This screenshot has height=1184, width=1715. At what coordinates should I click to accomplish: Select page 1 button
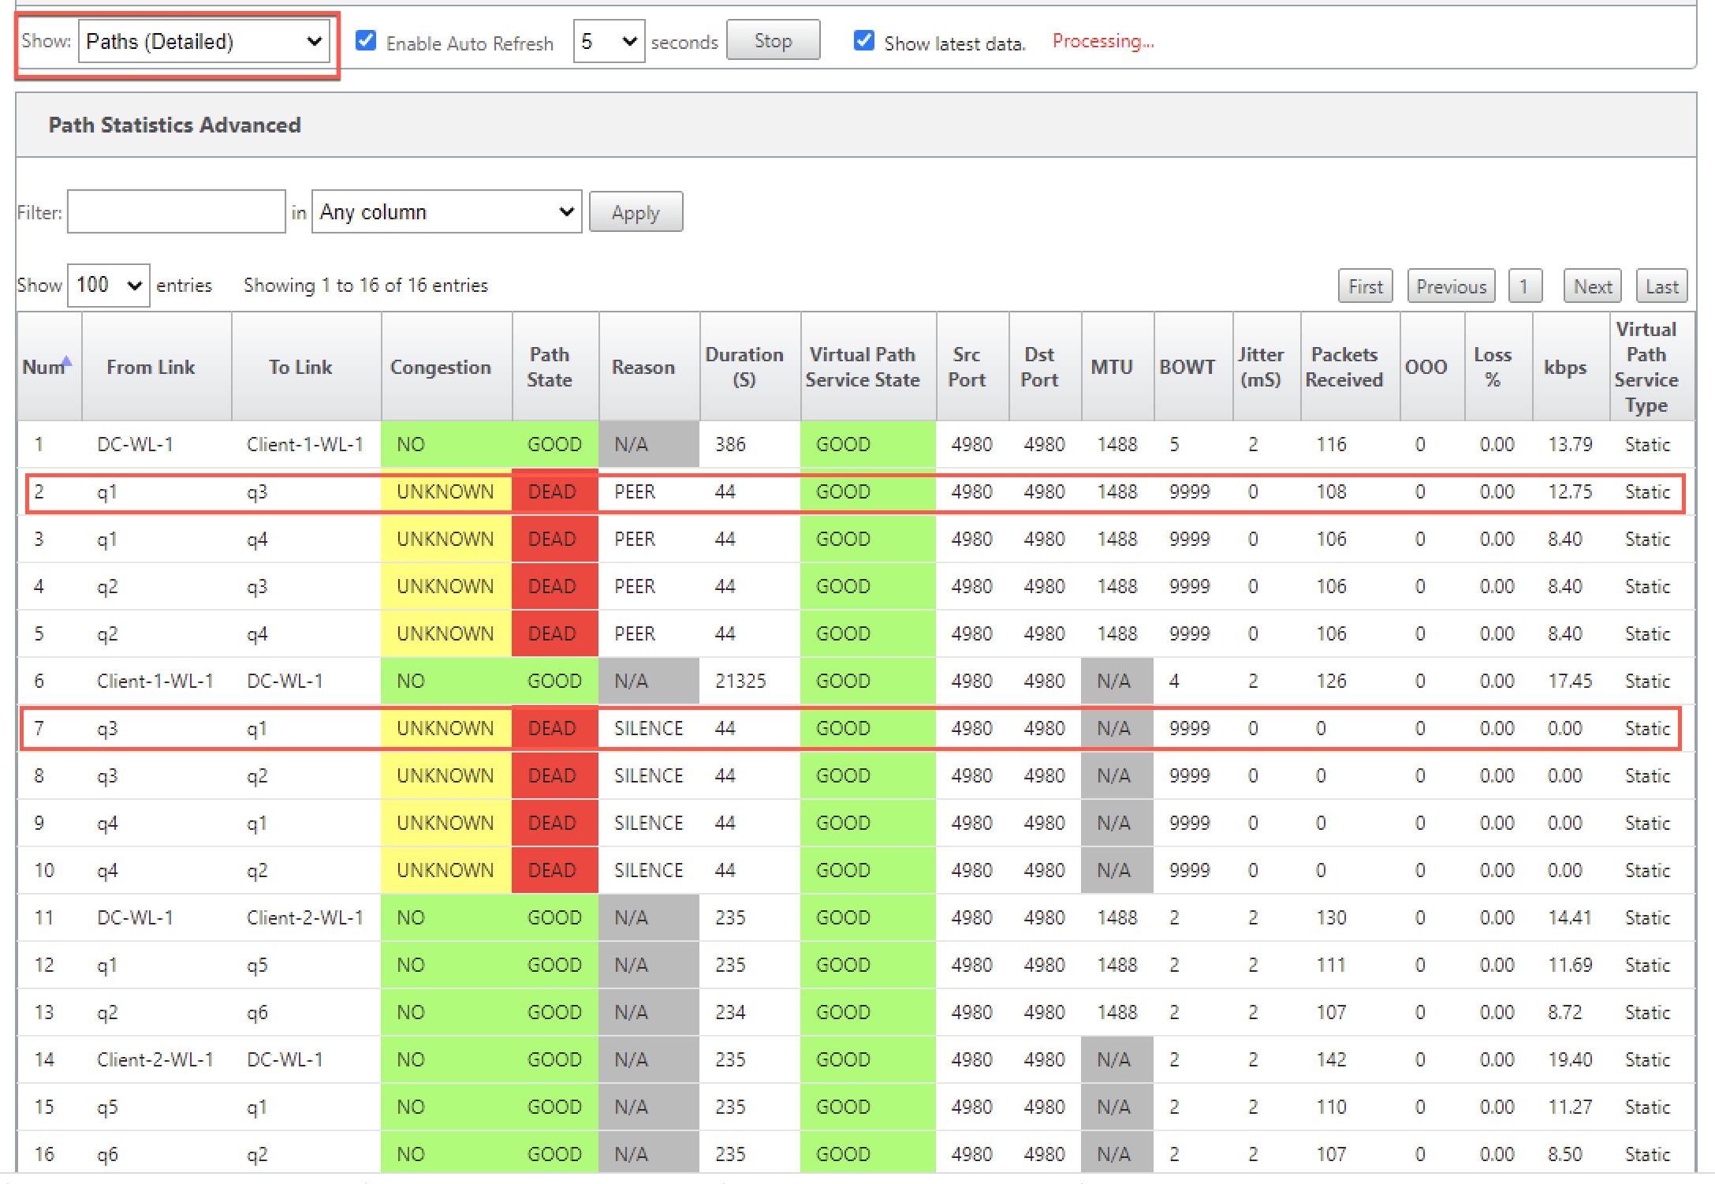coord(1525,286)
